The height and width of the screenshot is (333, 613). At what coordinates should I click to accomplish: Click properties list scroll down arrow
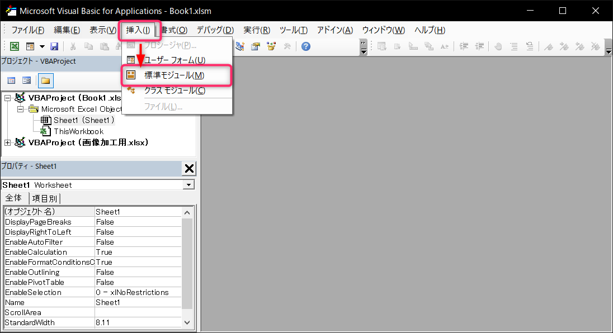tap(187, 322)
